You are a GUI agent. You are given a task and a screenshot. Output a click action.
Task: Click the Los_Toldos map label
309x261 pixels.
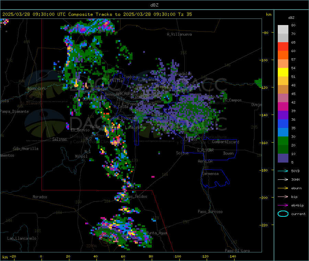[x=137, y=197]
